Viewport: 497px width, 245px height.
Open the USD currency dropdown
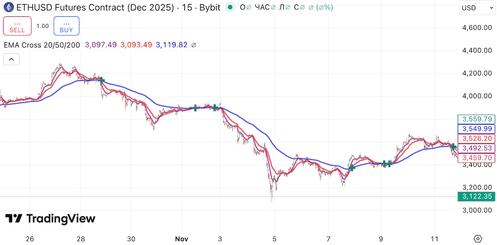[478, 8]
